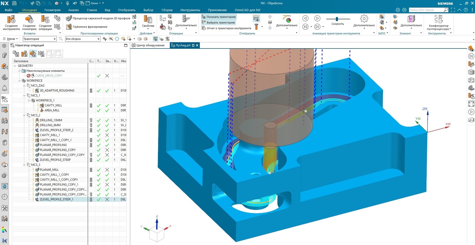Toggle Показать траекторию option
475x245 pixels.
click(x=218, y=17)
